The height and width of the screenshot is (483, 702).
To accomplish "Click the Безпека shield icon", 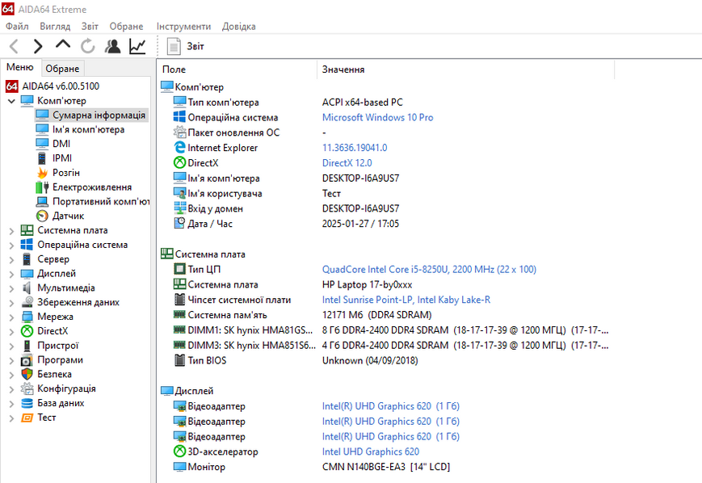I will [x=27, y=374].
